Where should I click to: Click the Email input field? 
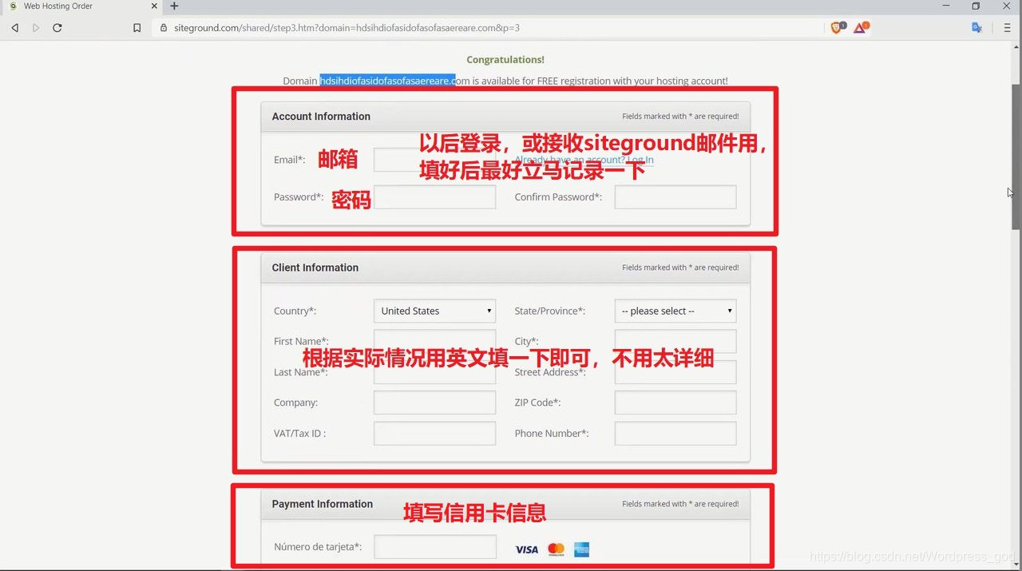point(434,159)
